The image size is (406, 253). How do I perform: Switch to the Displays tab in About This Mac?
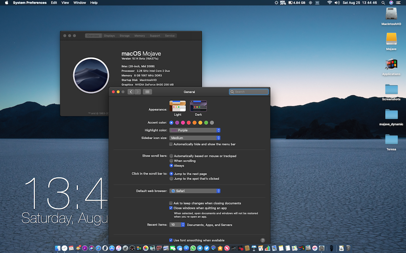(109, 36)
